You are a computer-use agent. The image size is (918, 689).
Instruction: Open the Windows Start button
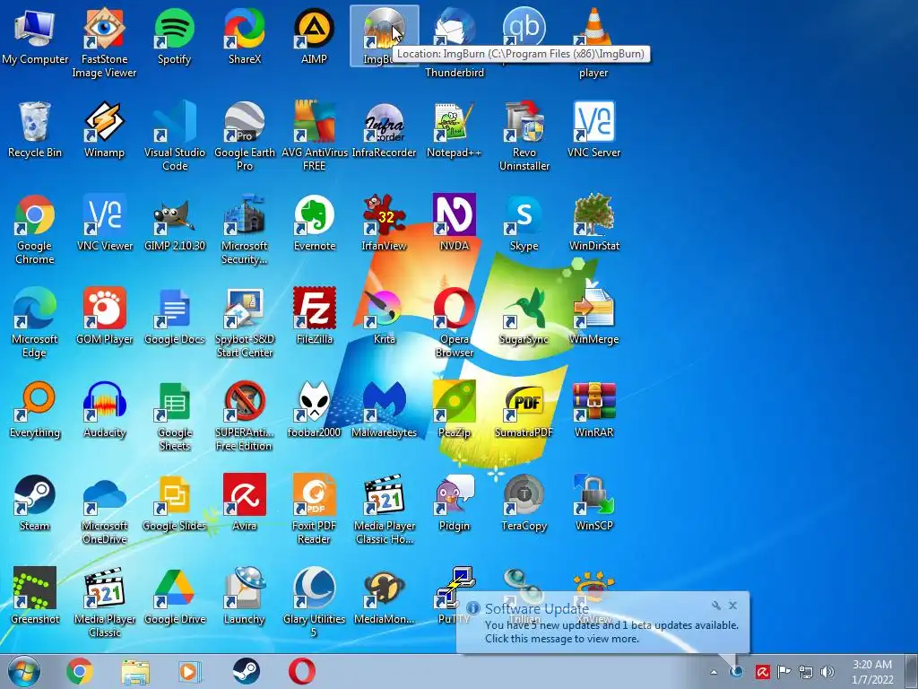coord(24,671)
